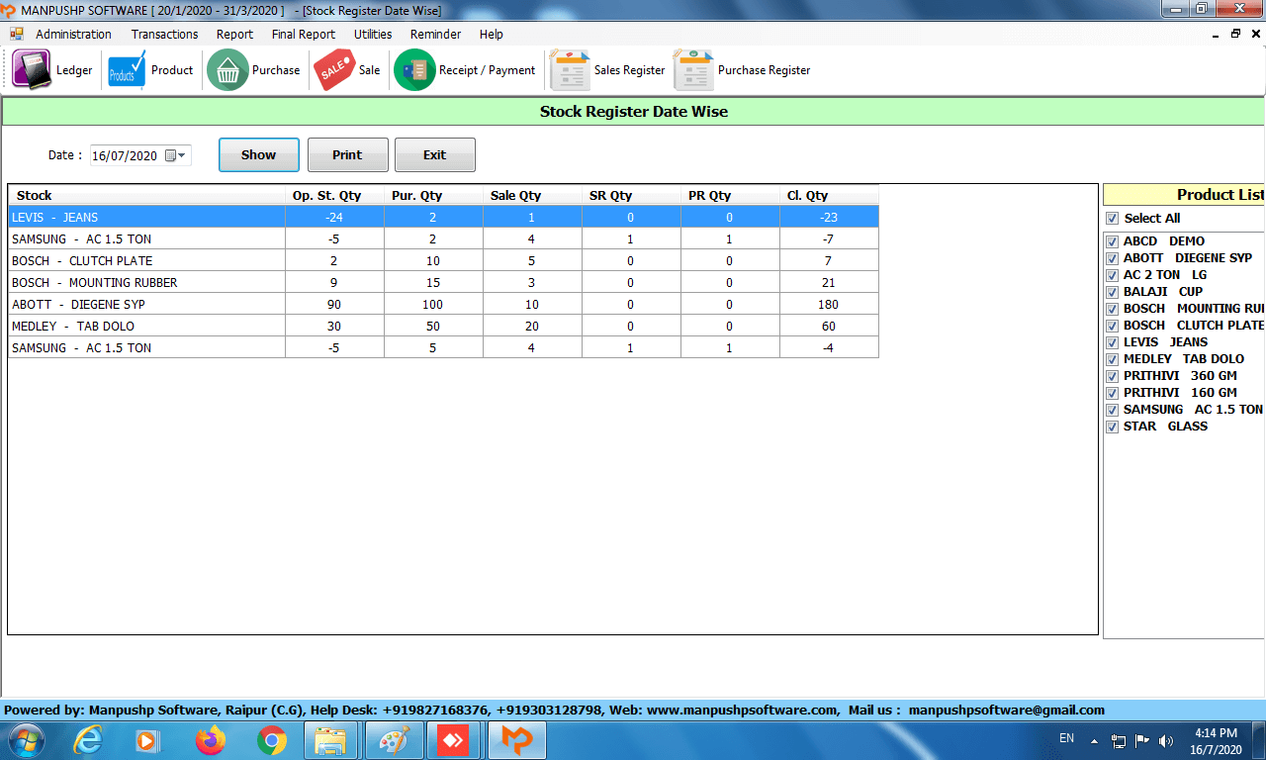Open the Ledger toolbar icon

tap(31, 70)
